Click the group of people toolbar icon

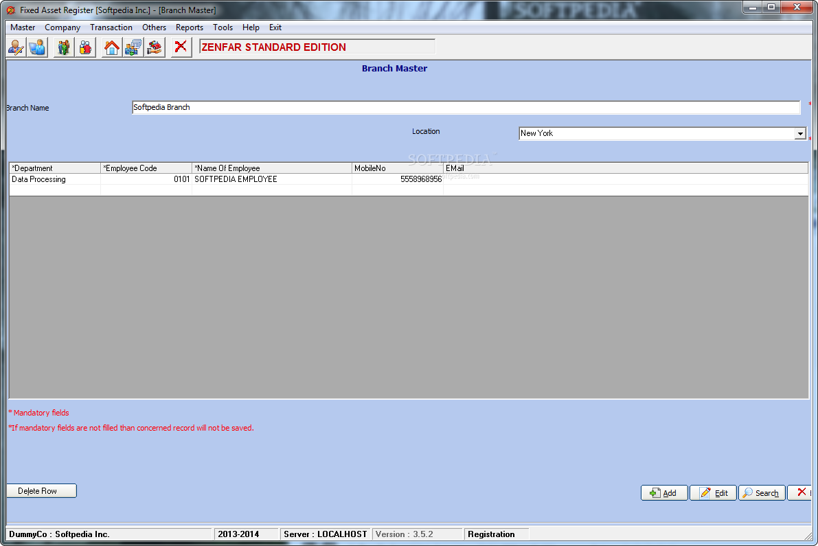pos(64,47)
